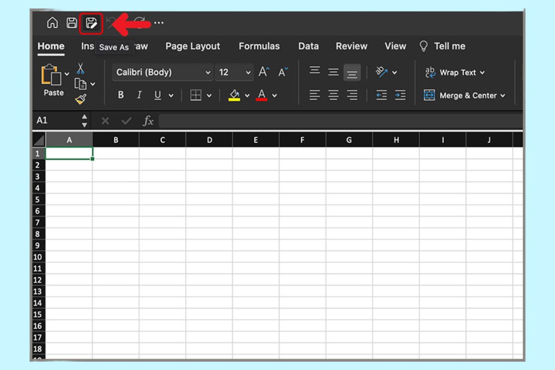Activate the Format Painter brush

click(x=81, y=99)
